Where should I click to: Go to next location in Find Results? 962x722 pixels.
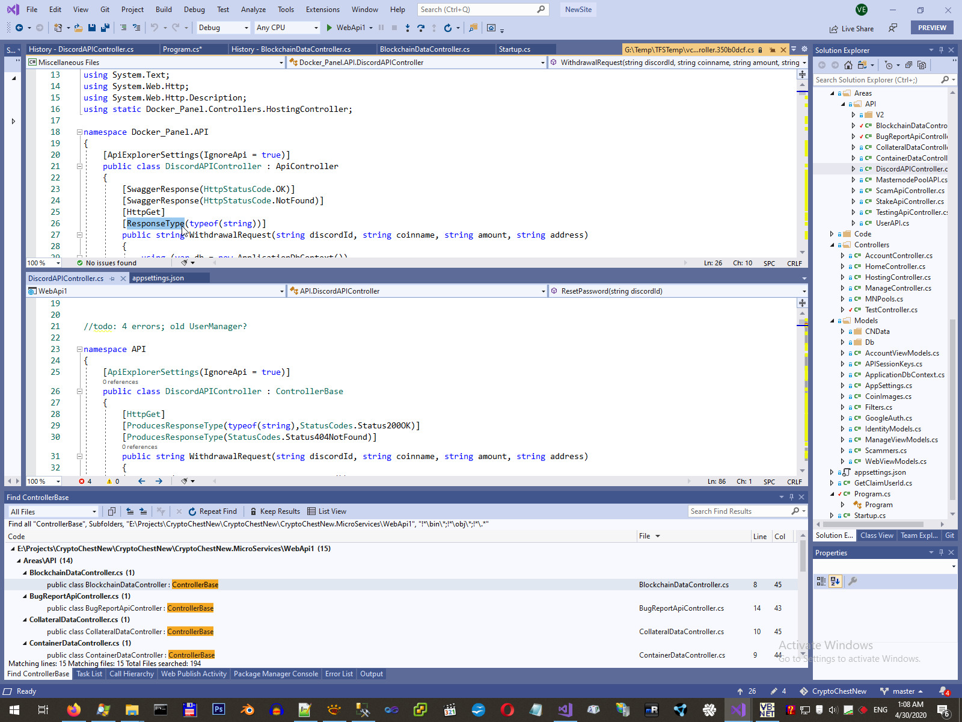point(143,511)
